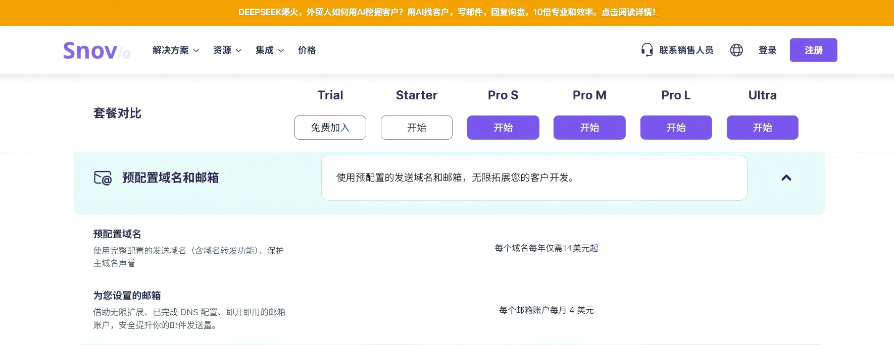
Task: Start the Pro L plan
Action: click(676, 128)
